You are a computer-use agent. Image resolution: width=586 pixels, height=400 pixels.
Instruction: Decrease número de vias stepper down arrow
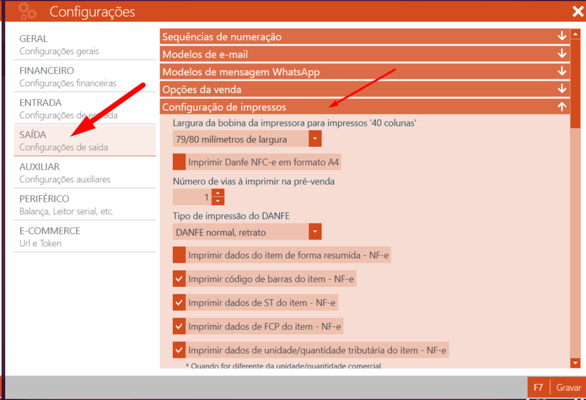tap(217, 201)
